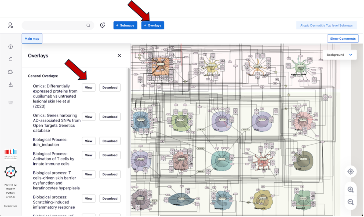Click inside the search input field
Viewport: 364px width, 217px height.
pos(54,25)
